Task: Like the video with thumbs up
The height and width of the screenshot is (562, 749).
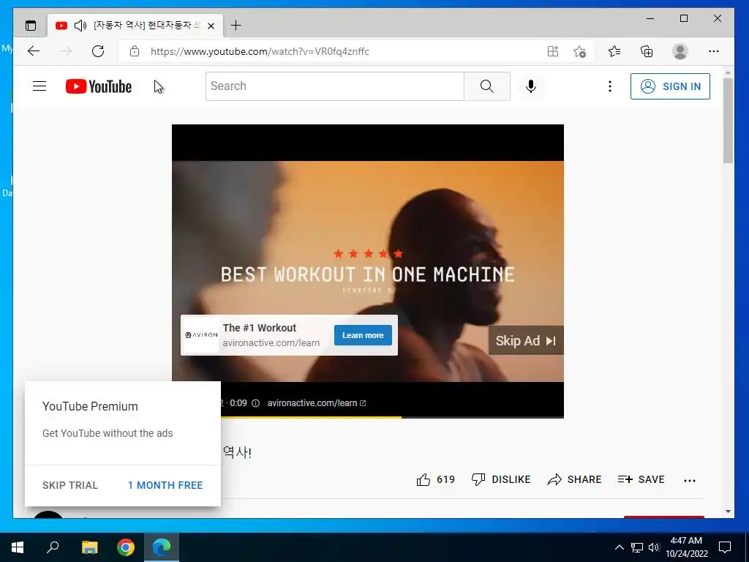Action: click(x=424, y=479)
